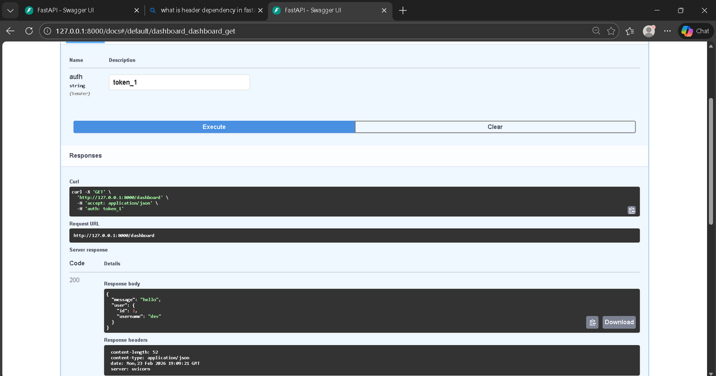The width and height of the screenshot is (716, 376).
Task: Click the Curl section label
Action: click(74, 181)
